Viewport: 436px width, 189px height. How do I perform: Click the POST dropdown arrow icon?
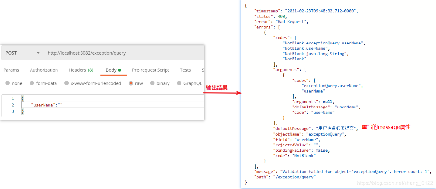pyautogui.click(x=38, y=53)
